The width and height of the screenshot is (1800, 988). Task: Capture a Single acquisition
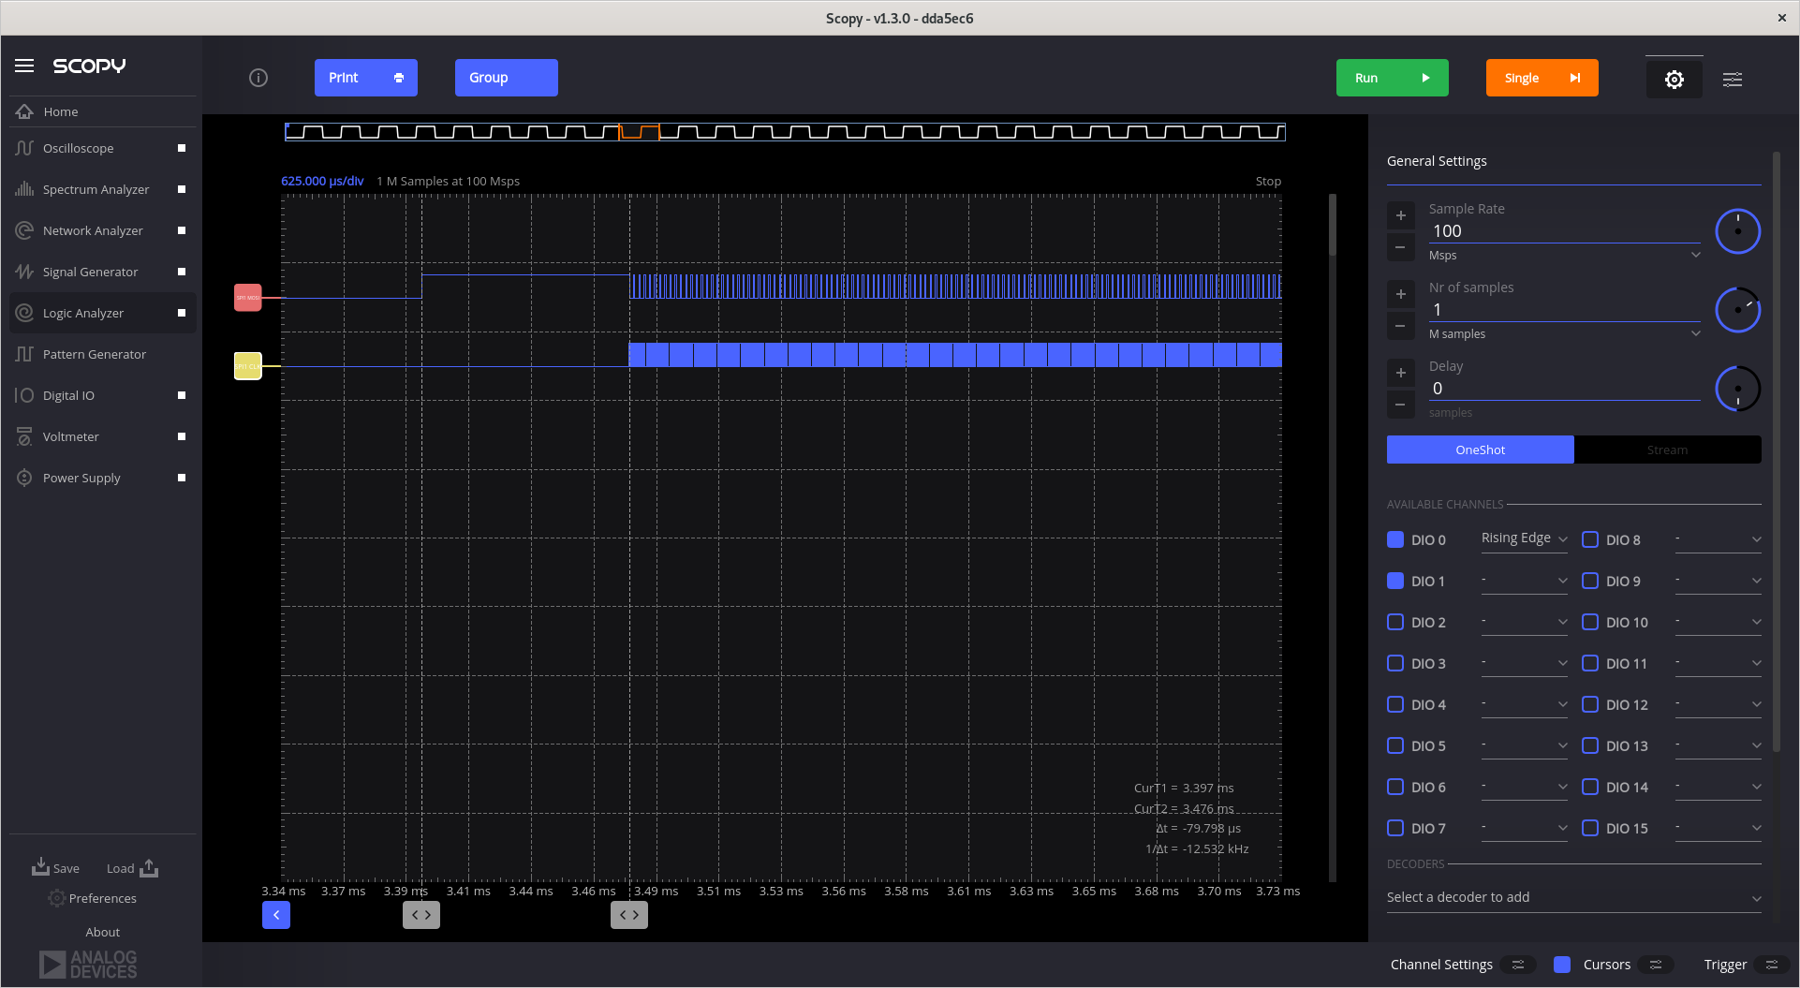tap(1542, 78)
